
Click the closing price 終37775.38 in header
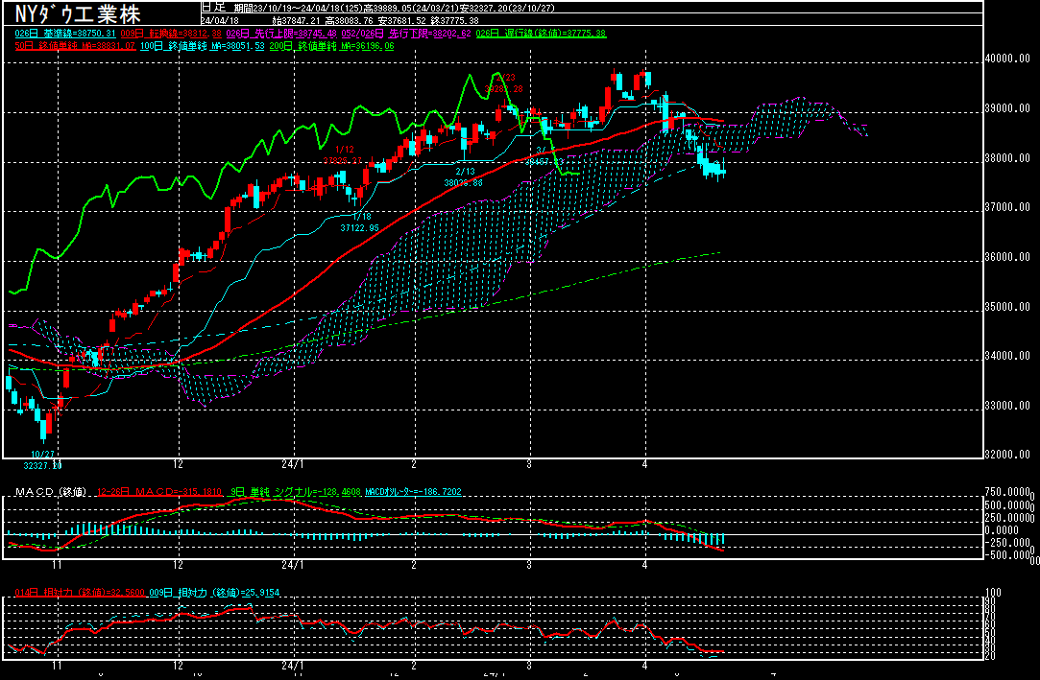pos(455,20)
